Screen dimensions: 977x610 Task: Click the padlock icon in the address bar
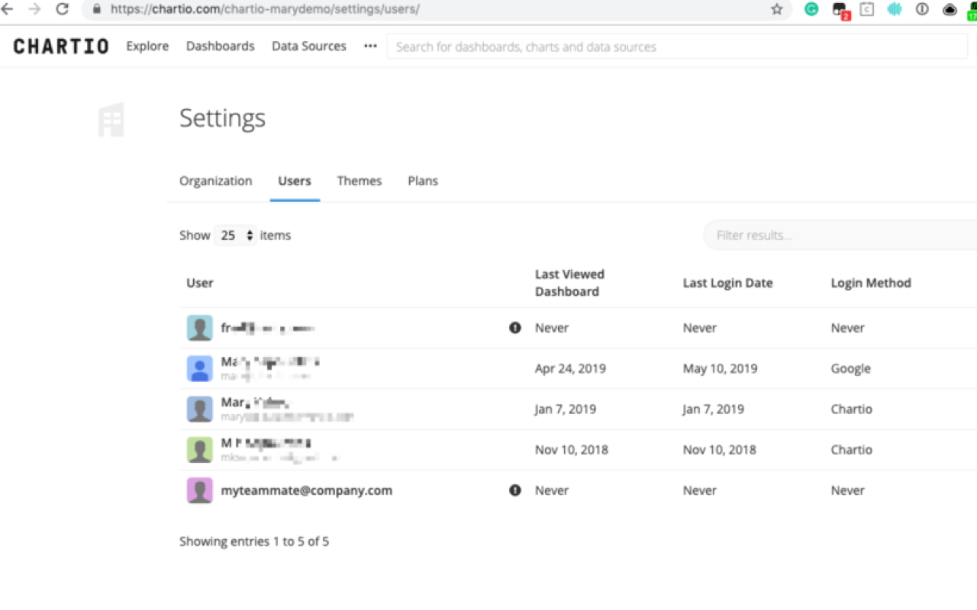(x=95, y=9)
